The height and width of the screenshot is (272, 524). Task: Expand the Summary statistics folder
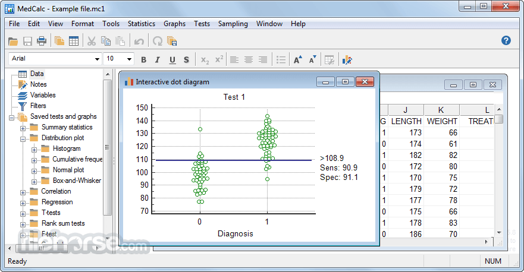(23, 128)
